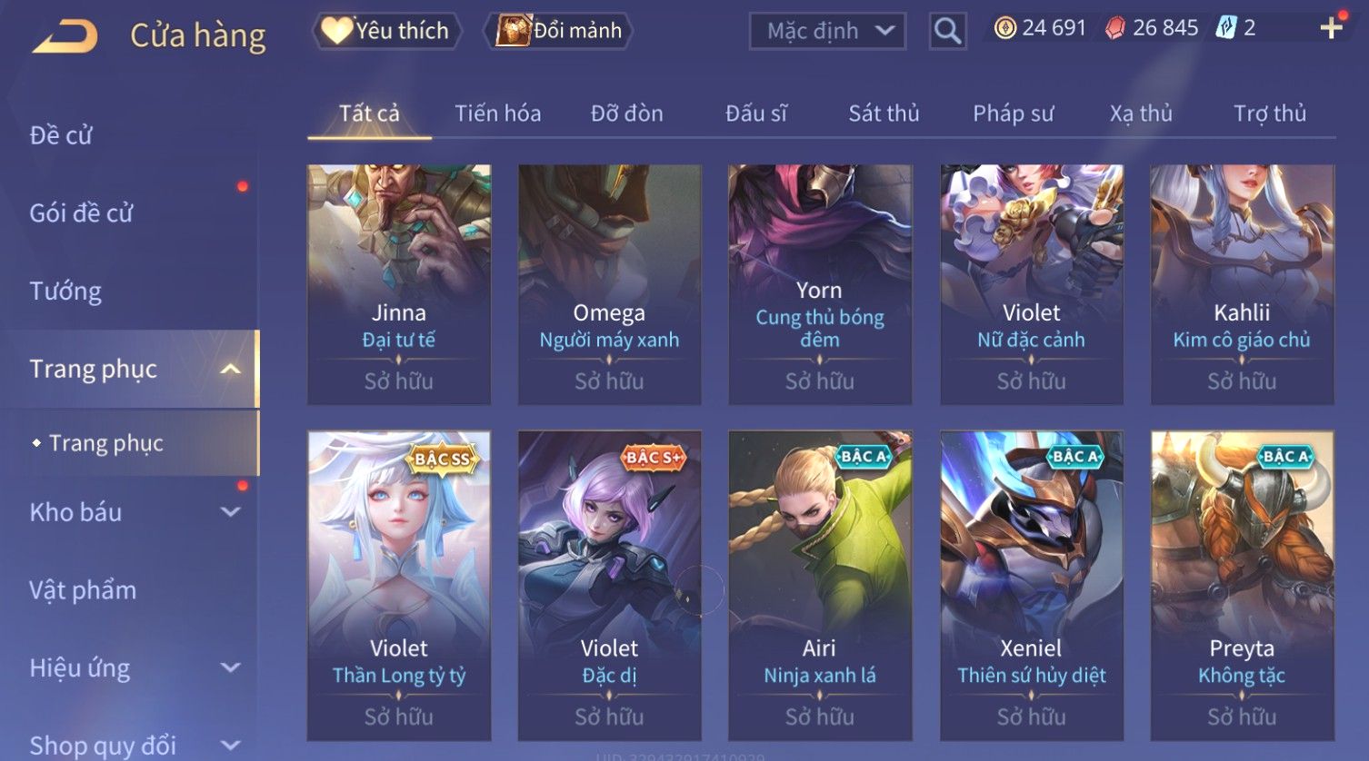Open Gói đề cử in sidebar
Screen dimensions: 1369x761
pyautogui.click(x=81, y=213)
